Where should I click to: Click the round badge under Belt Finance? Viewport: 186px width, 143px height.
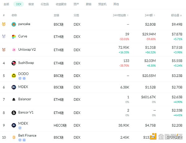24,140
